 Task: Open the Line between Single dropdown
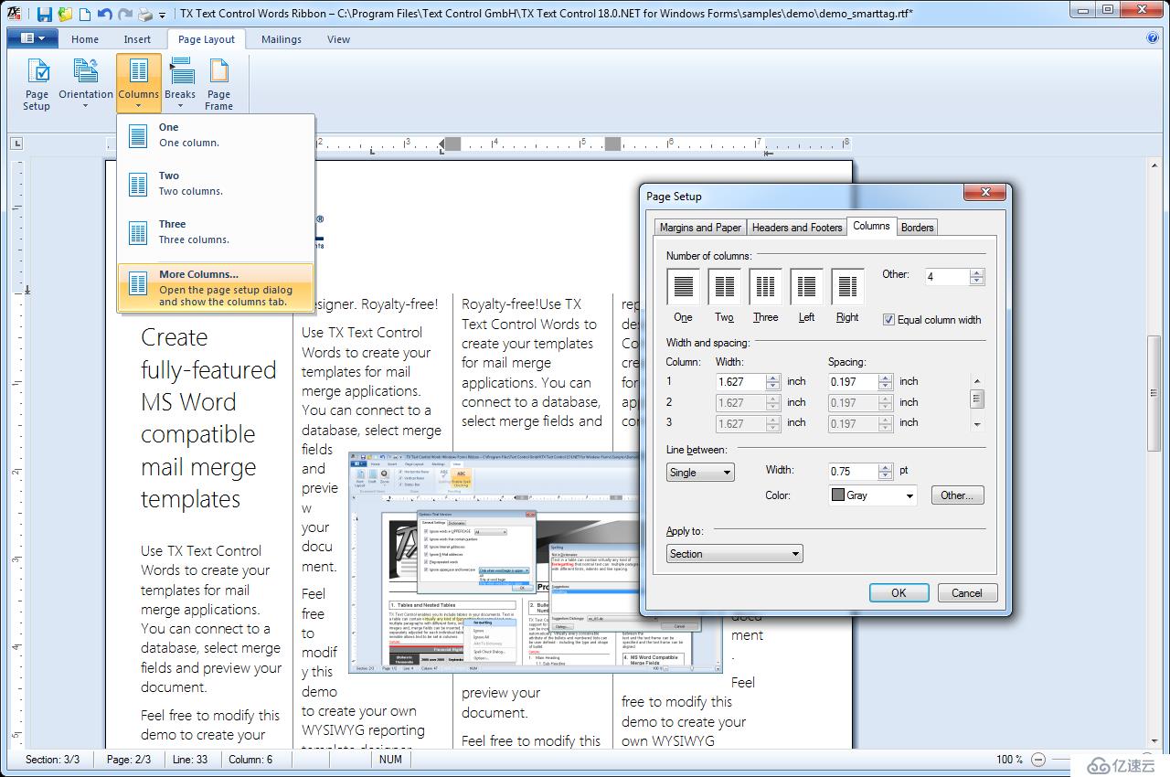[700, 473]
